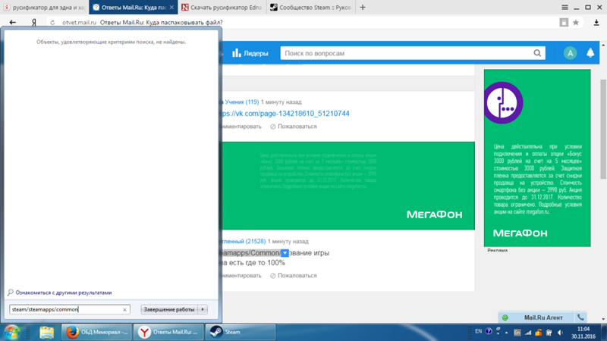Viewport: 607px width, 341px height.
Task: Click the search magnifier in Поиск по вопросам
Action: coord(537,53)
